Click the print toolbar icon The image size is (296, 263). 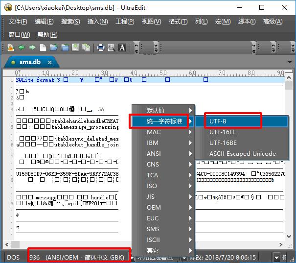101,48
